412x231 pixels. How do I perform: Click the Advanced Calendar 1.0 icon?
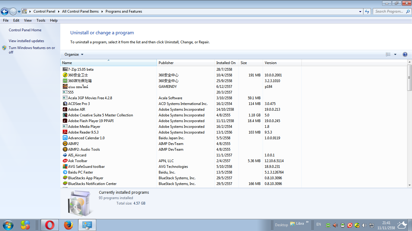tap(65, 138)
